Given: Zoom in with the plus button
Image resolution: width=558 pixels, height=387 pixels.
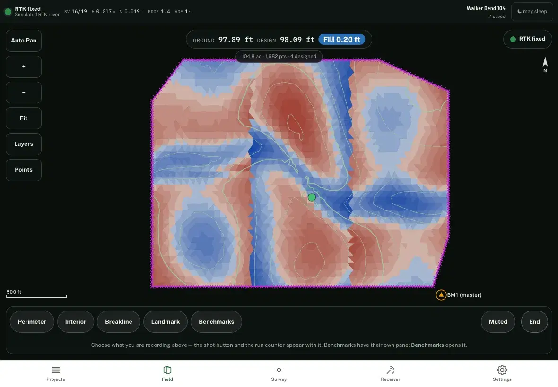Looking at the screenshot, I should coord(24,67).
